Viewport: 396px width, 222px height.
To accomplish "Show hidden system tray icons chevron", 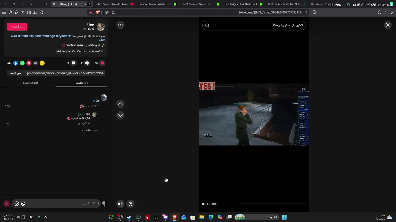I will (45, 217).
